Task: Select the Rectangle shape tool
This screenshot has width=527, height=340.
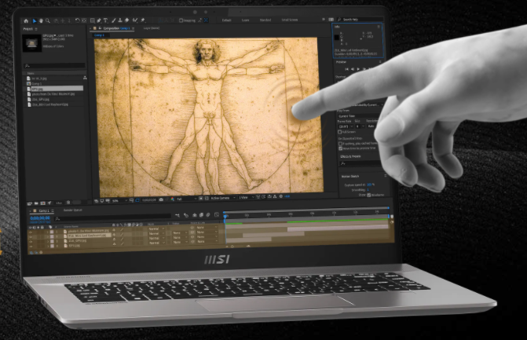Action: click(93, 20)
